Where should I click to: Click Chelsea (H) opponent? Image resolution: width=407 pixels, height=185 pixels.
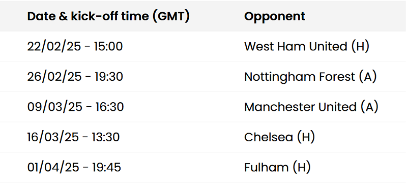pos(279,137)
